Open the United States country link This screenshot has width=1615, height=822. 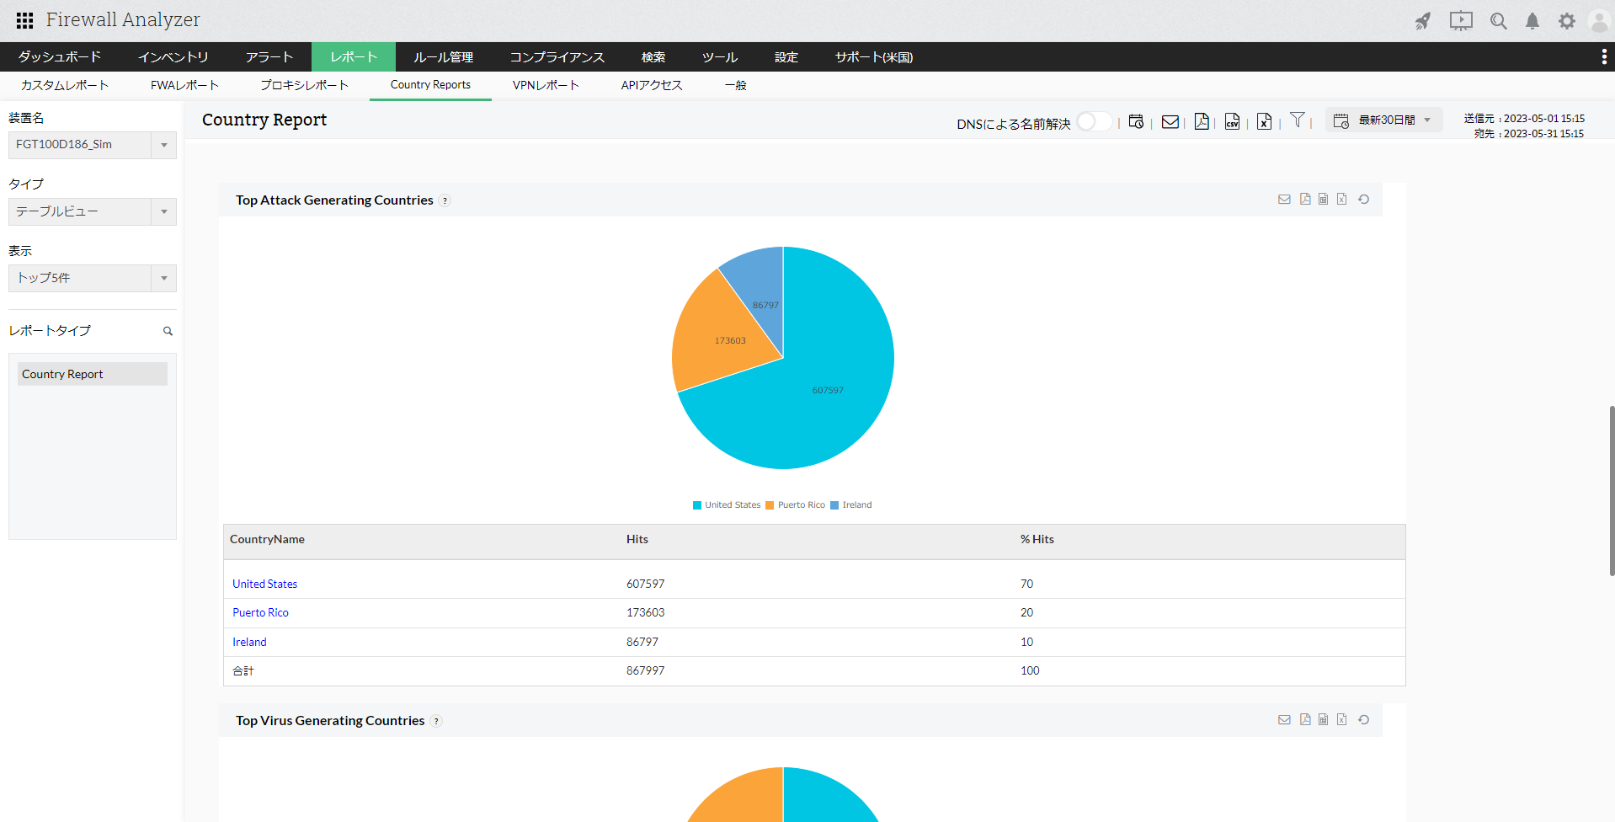[264, 584]
